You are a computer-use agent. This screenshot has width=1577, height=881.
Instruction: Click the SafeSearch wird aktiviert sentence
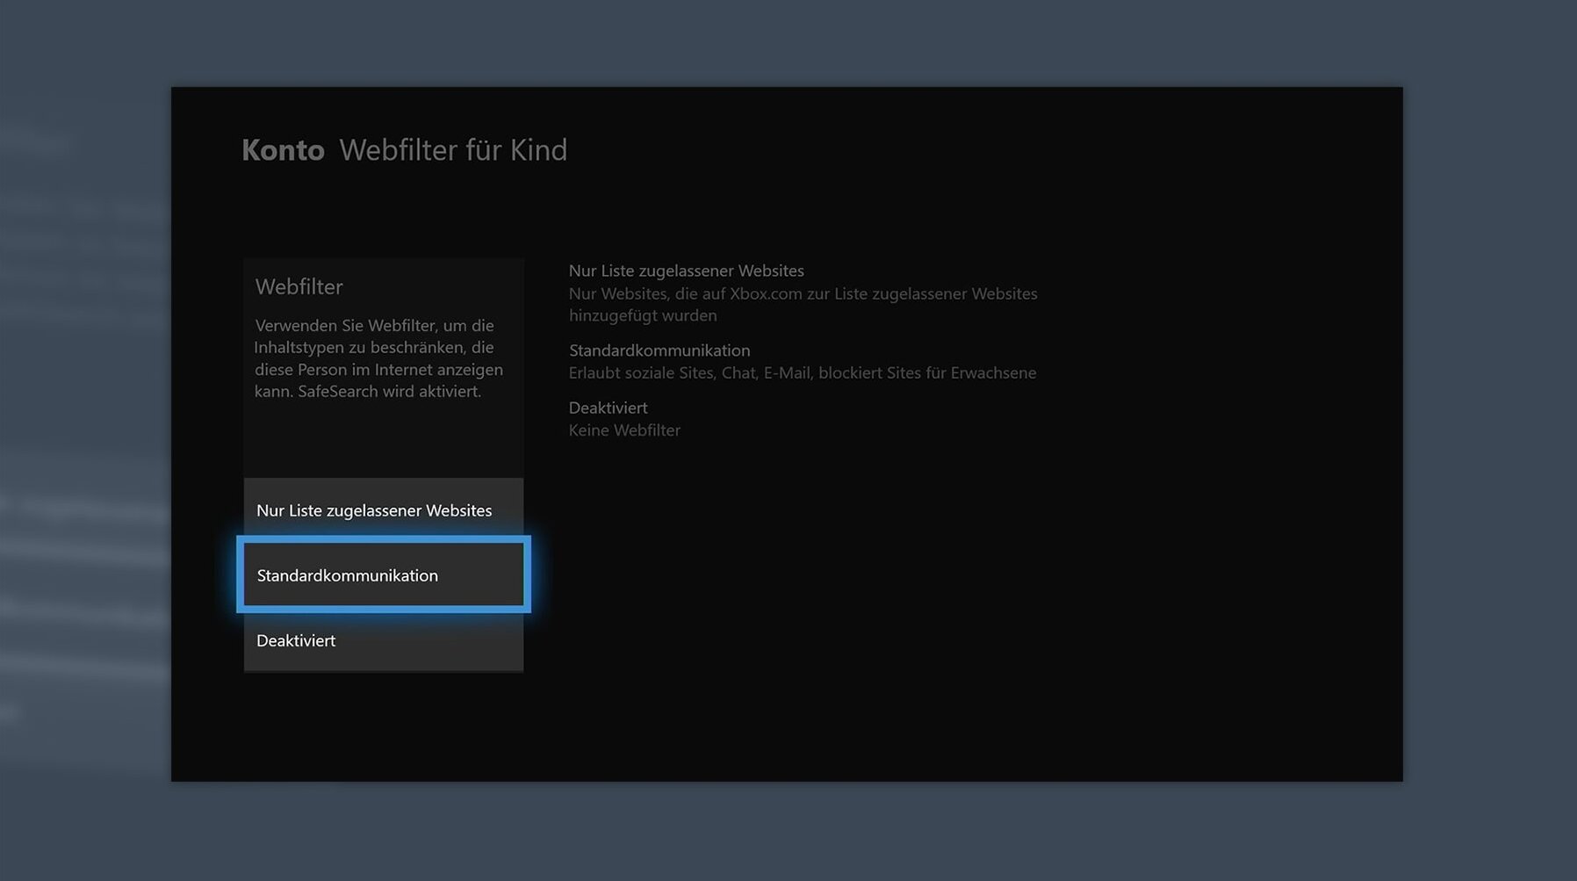[389, 392]
